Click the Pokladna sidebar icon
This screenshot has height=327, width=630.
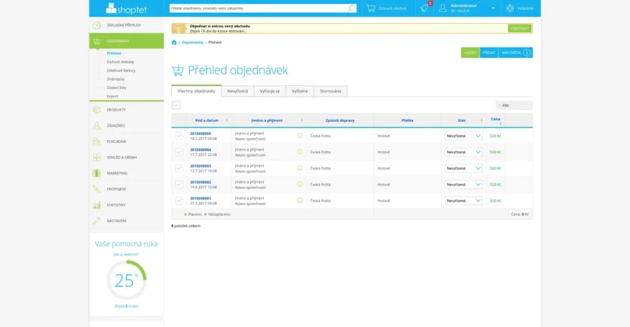coord(97,141)
